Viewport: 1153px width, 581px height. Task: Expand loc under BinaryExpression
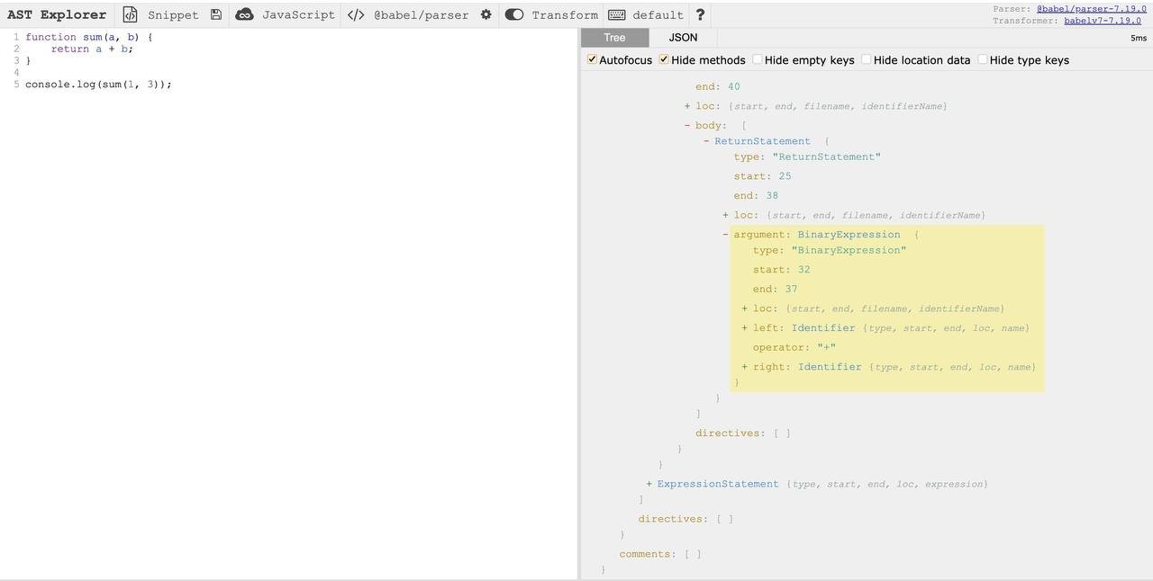(x=745, y=308)
